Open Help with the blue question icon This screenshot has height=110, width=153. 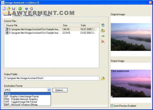(x=26, y=8)
